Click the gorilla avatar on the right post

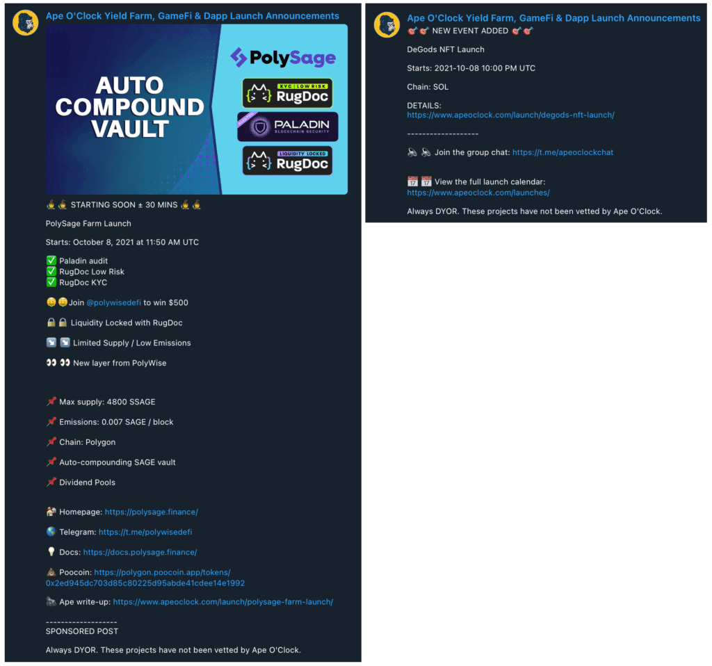tap(387, 24)
